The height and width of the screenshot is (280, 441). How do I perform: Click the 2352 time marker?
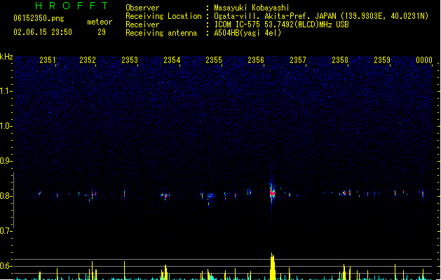pyautogui.click(x=88, y=60)
